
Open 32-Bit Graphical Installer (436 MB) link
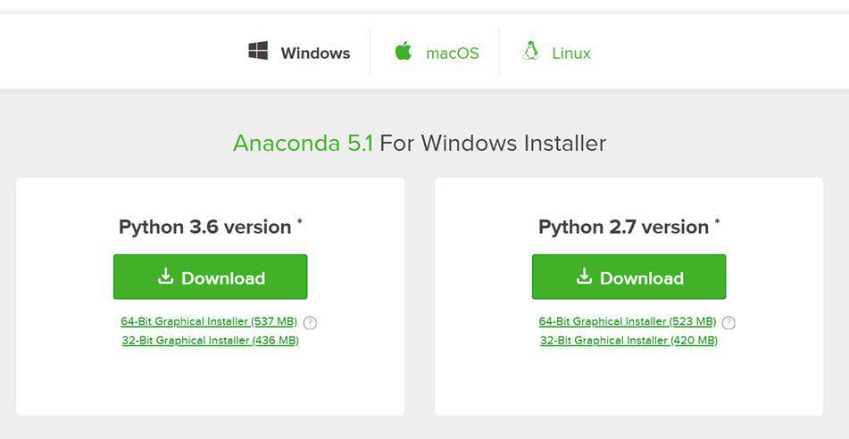211,341
